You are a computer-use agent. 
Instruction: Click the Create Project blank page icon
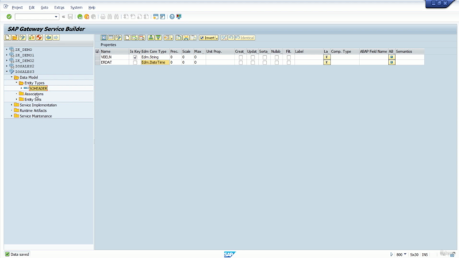pyautogui.click(x=8, y=37)
